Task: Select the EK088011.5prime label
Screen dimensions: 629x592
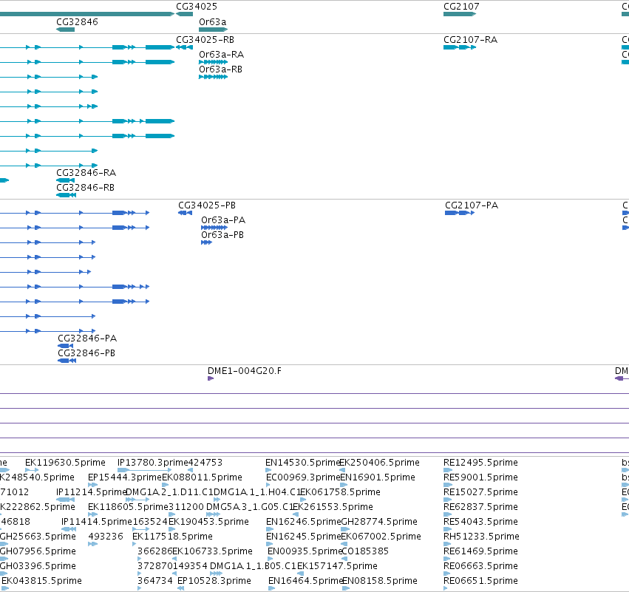Action: click(x=202, y=477)
